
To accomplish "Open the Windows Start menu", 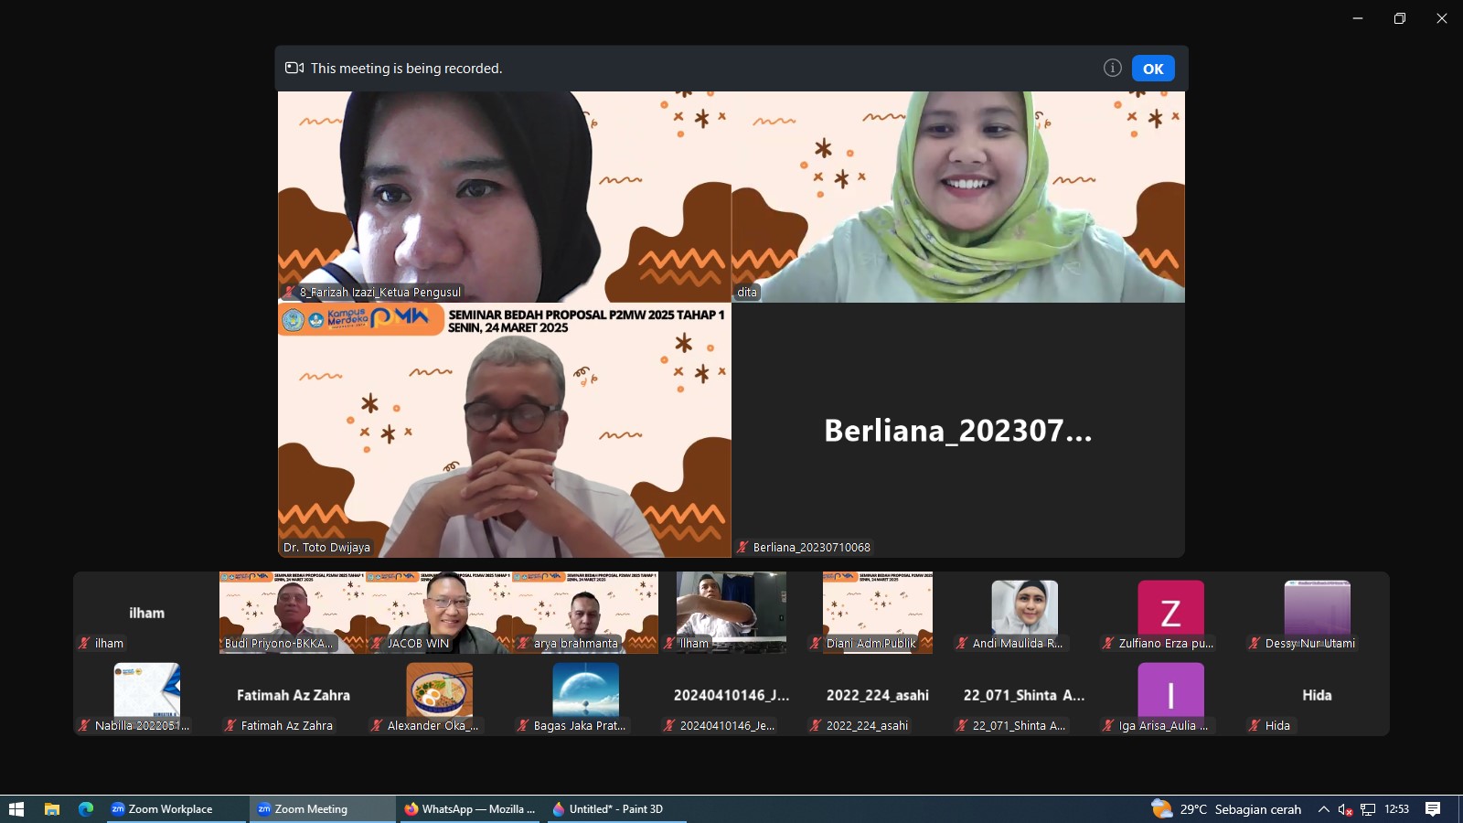I will [16, 809].
